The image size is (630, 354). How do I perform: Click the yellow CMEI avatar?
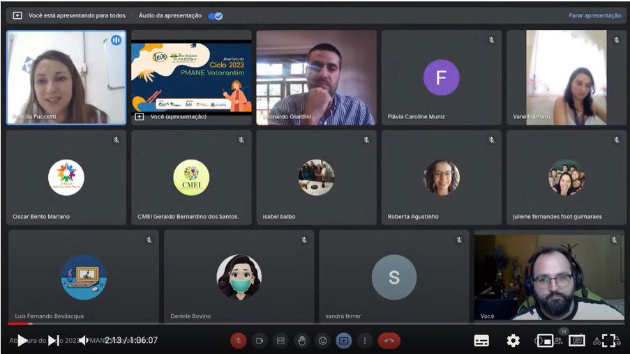(x=191, y=178)
